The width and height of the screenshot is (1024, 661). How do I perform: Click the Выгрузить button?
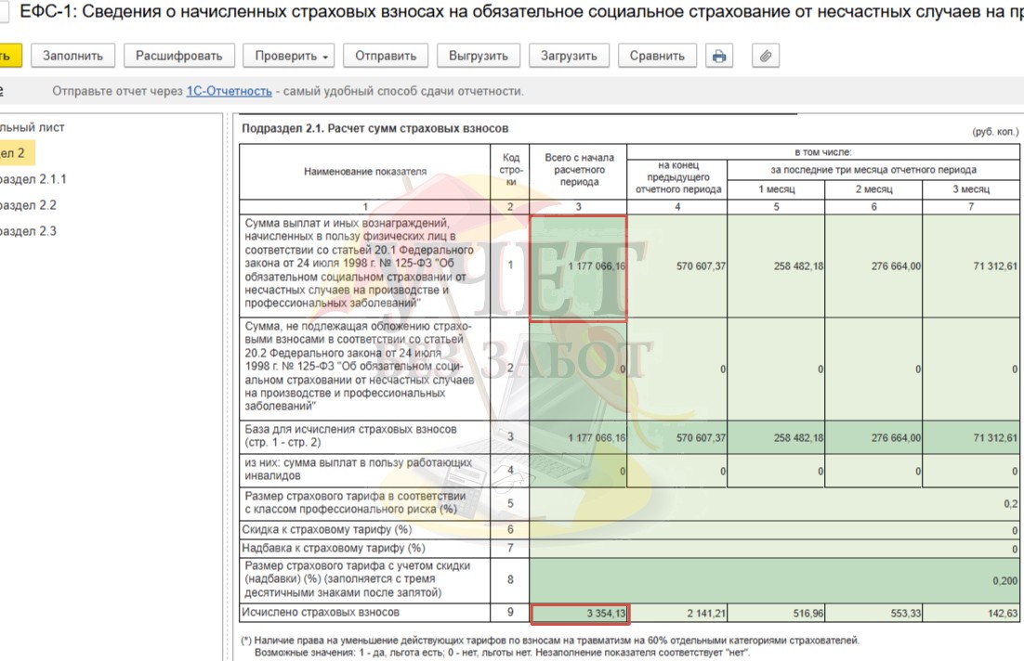pyautogui.click(x=478, y=56)
